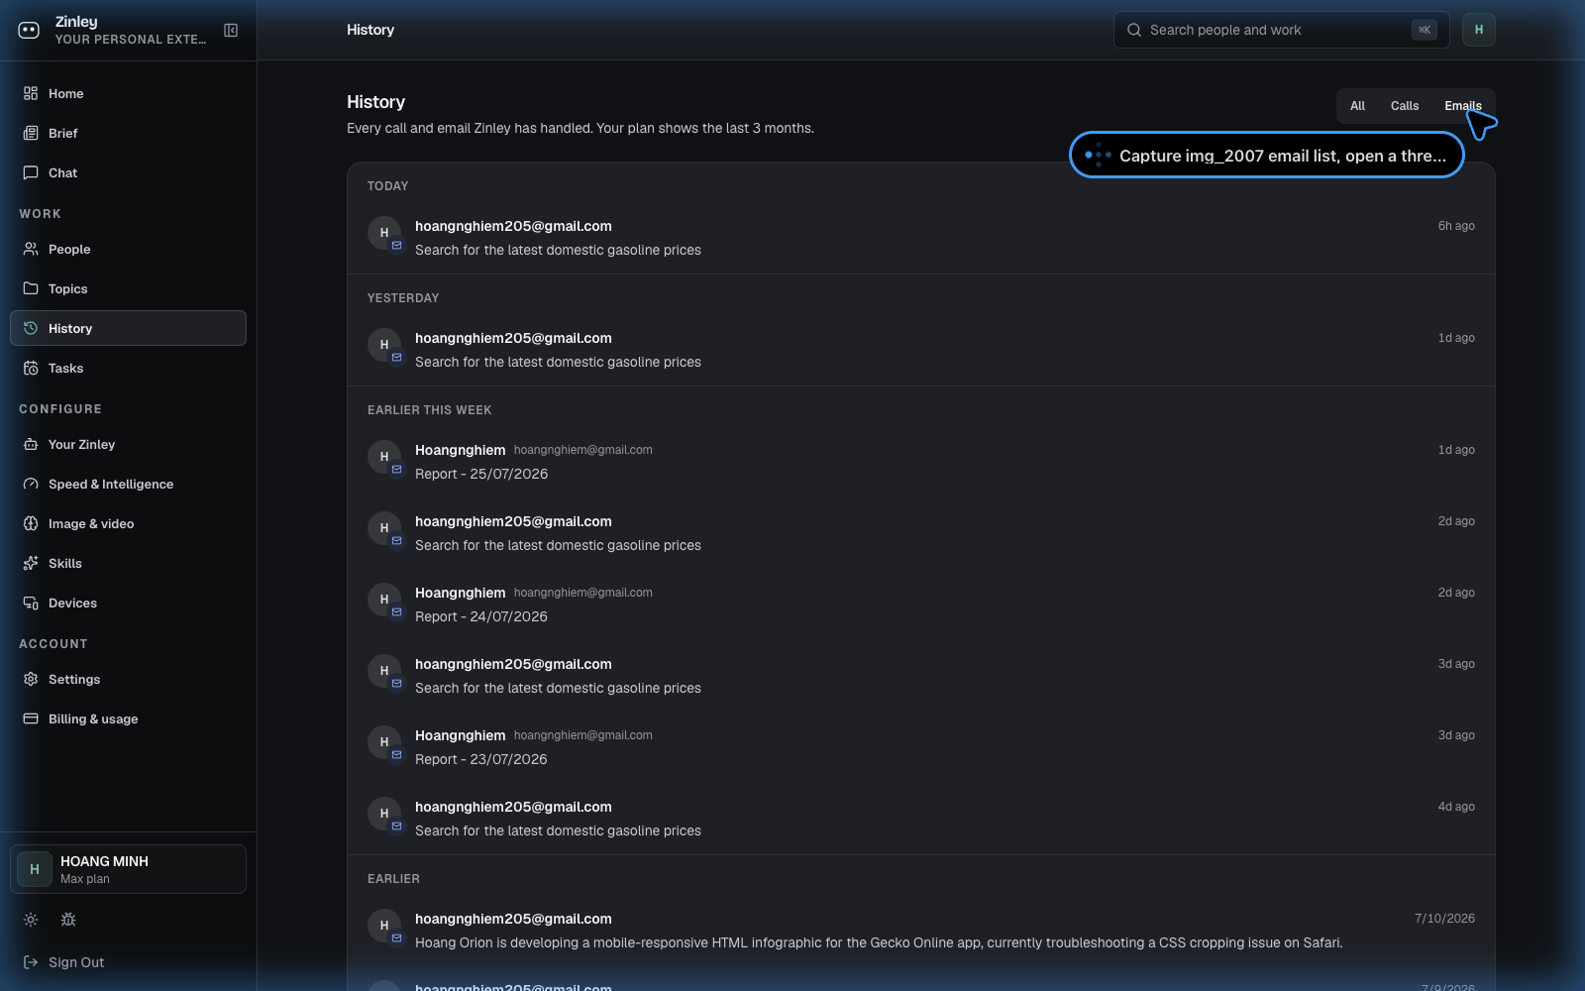Viewport: 1585px width, 991px height.
Task: Open Topics in the sidebar
Action: (x=128, y=288)
